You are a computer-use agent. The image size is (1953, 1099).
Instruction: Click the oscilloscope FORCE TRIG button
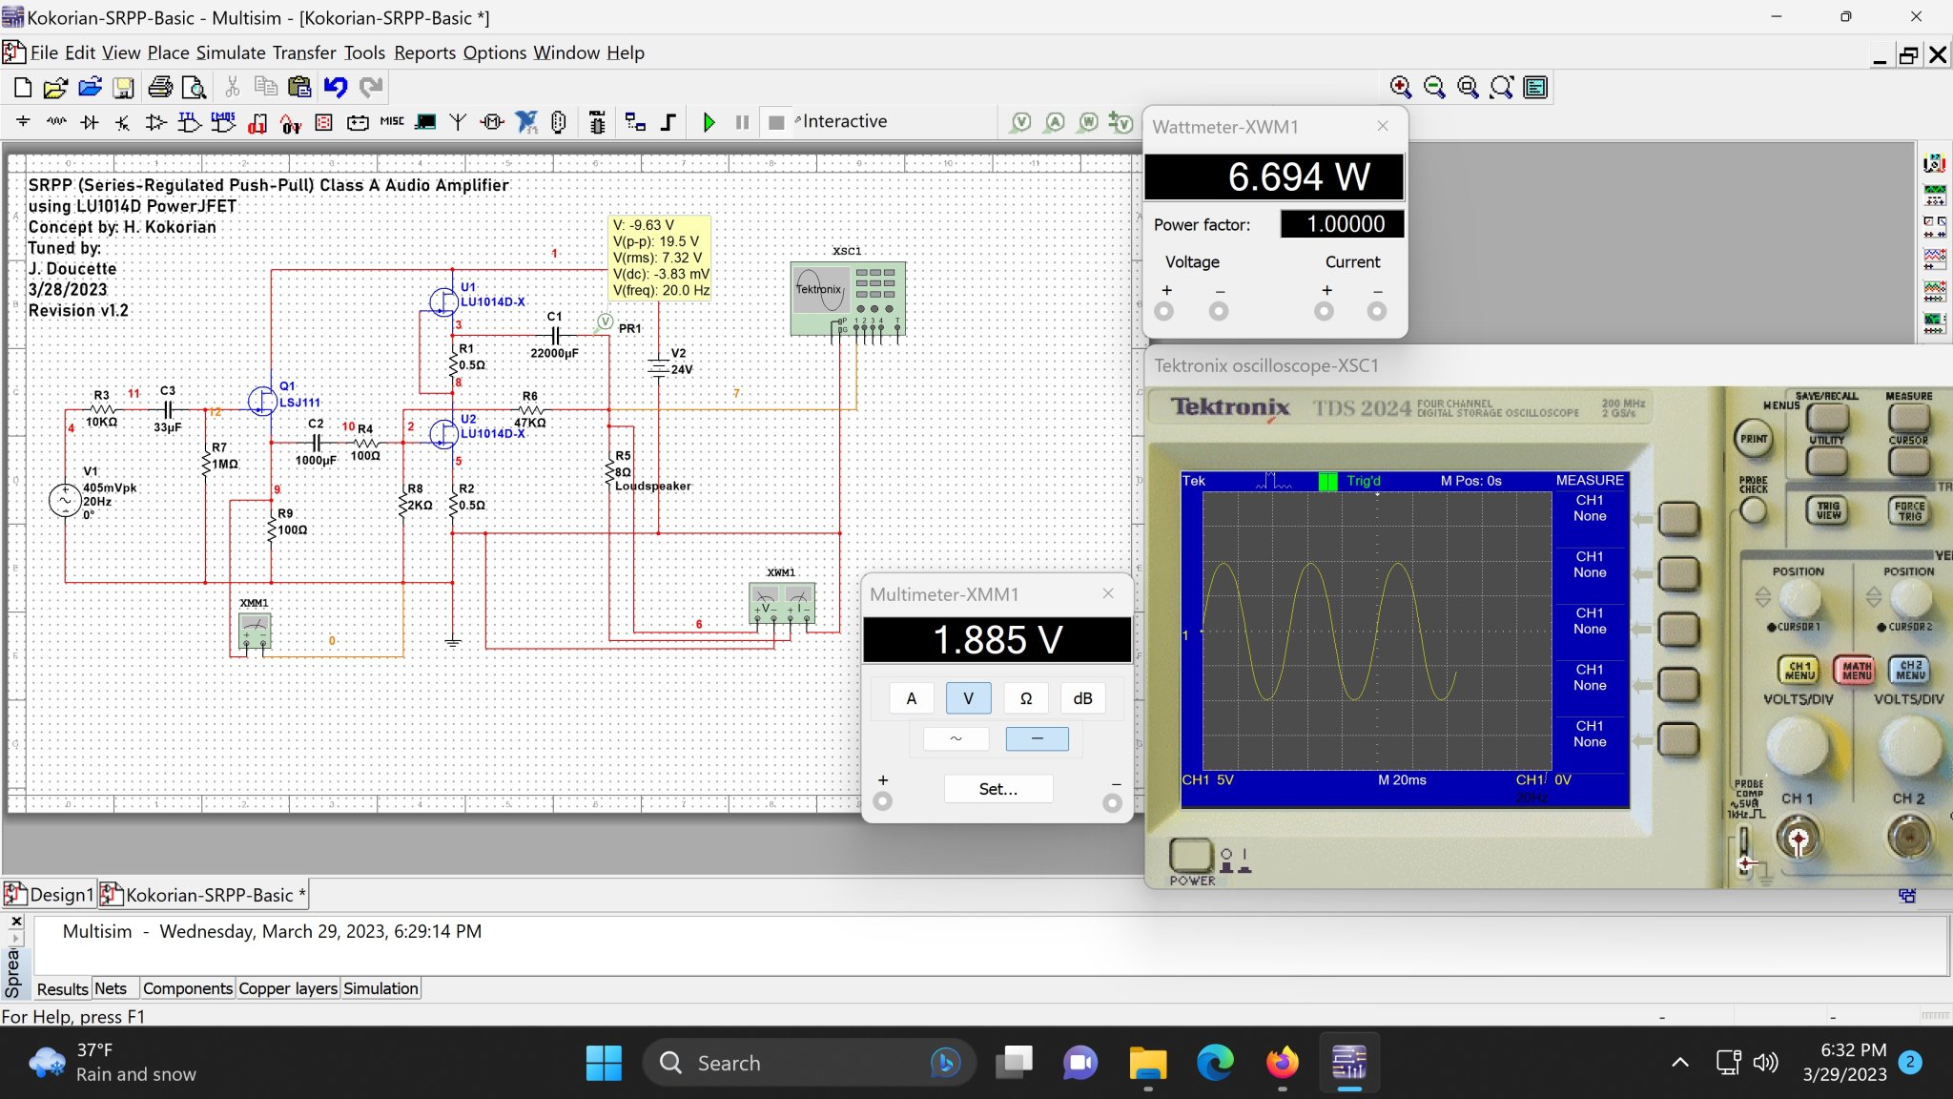pos(1909,510)
